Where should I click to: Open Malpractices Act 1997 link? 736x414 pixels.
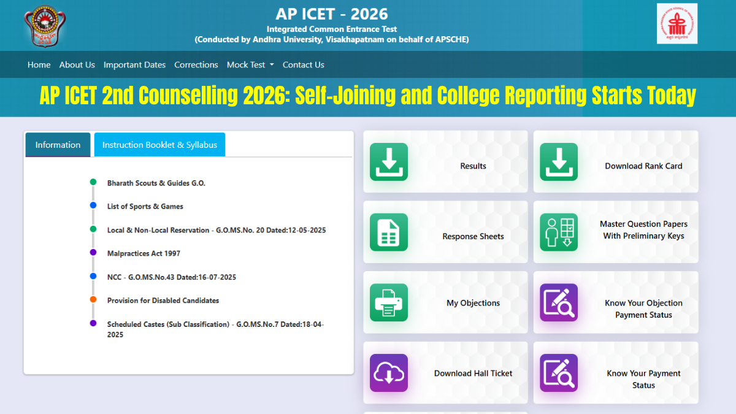point(144,254)
